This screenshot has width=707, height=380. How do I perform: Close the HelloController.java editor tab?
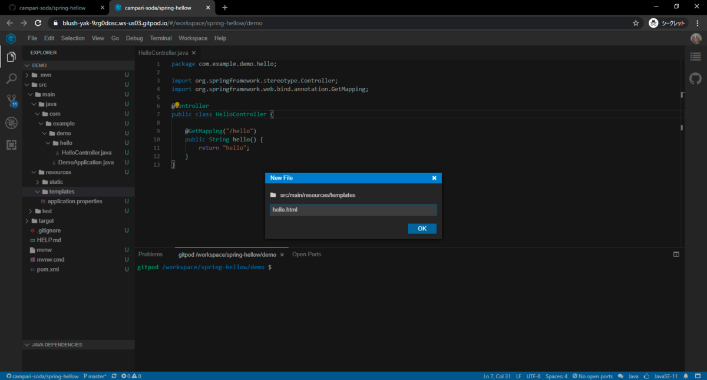[x=193, y=53]
